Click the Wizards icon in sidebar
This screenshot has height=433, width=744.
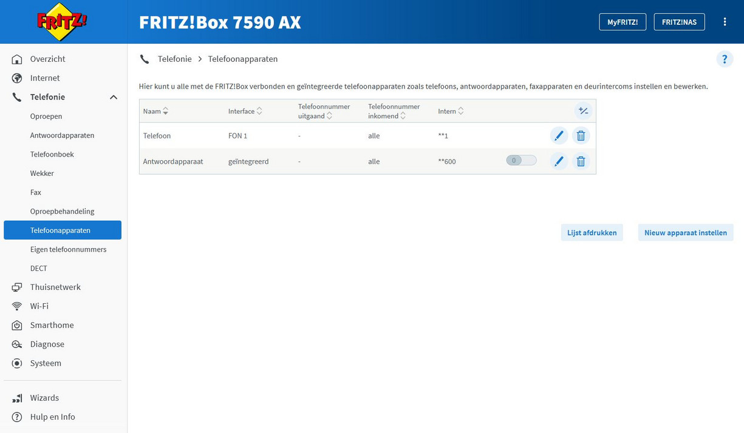click(x=17, y=398)
